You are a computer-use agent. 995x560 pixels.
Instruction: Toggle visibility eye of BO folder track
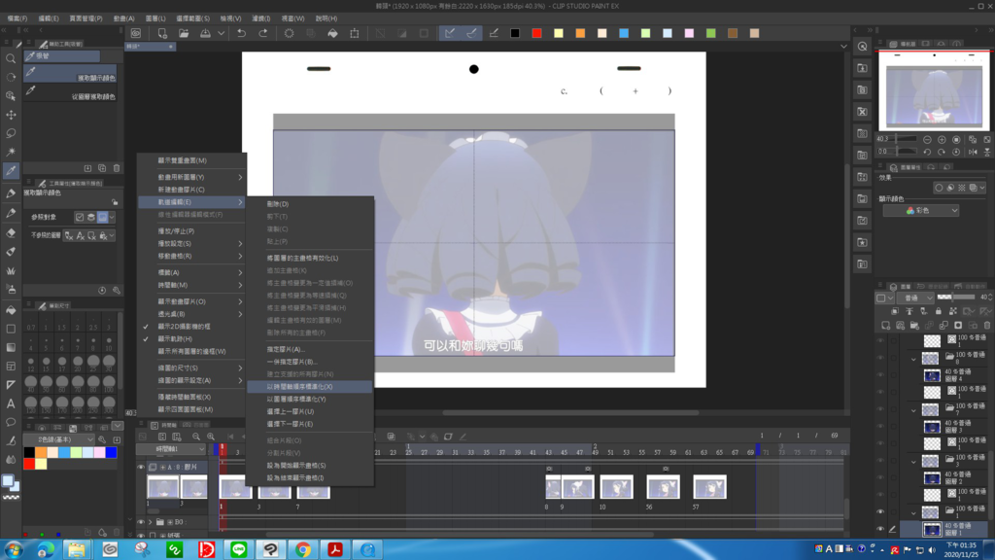(x=141, y=522)
